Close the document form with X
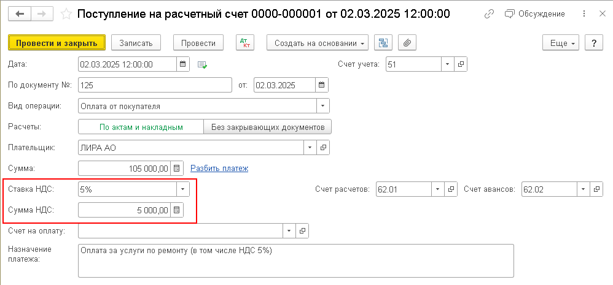Screen dimensions: 613x285 coord(602,14)
